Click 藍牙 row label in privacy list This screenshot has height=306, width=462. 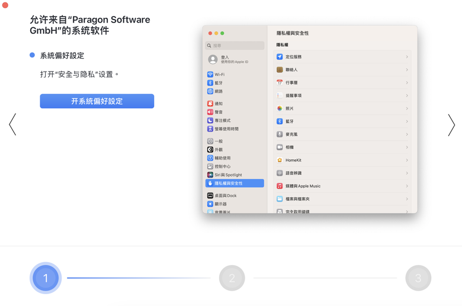click(289, 121)
